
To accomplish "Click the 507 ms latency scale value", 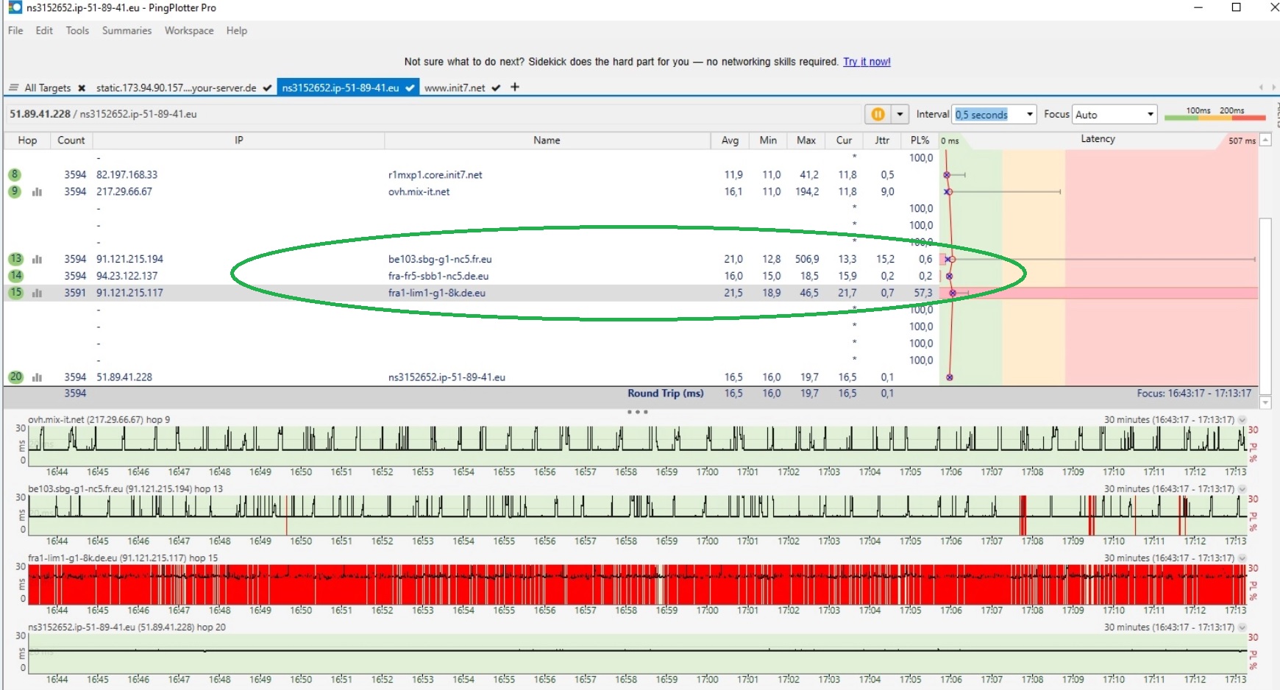I will 1242,141.
